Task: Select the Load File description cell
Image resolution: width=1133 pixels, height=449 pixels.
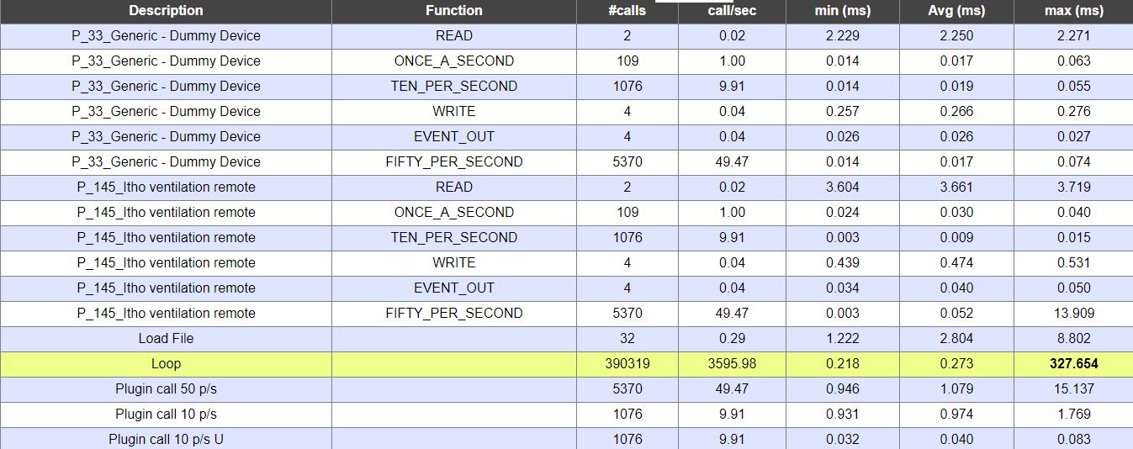Action: coord(166,339)
